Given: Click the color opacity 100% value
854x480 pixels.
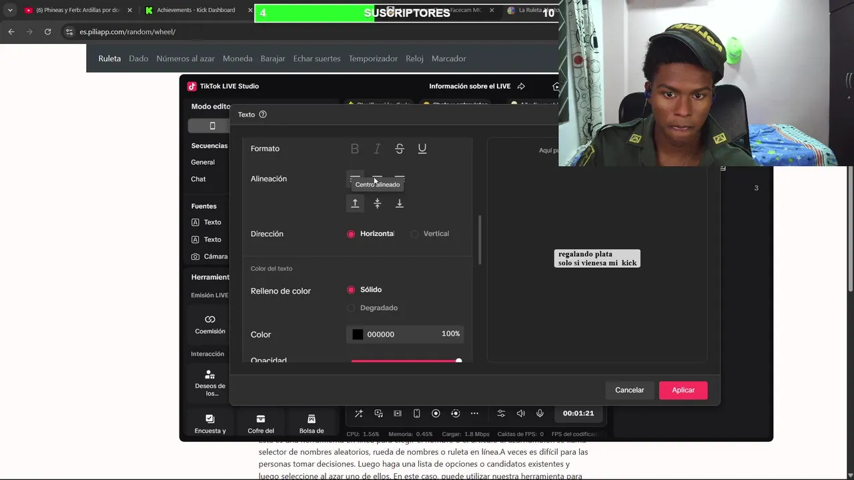Looking at the screenshot, I should [450, 334].
